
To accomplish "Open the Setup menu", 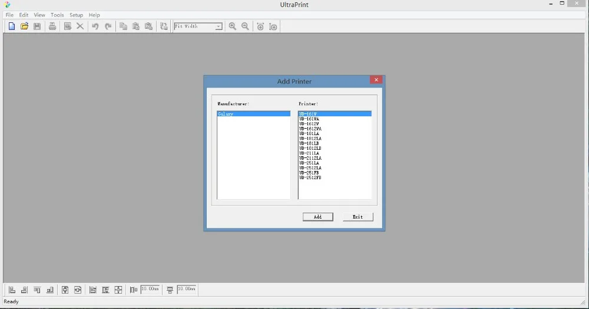I will (x=76, y=15).
